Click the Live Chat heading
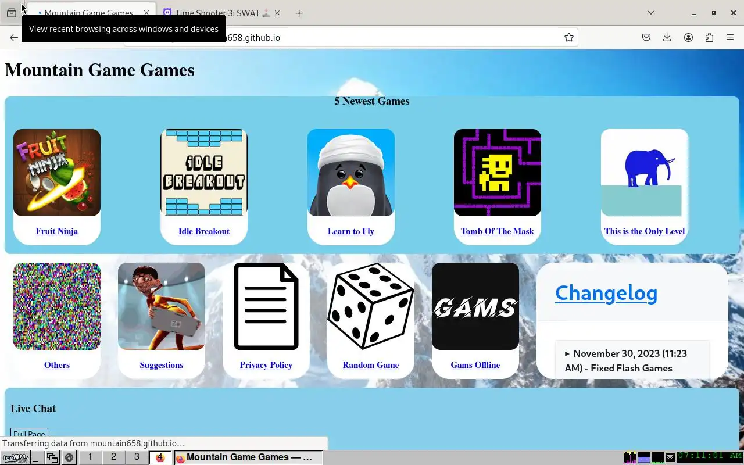Viewport: 744px width, 465px height. pyautogui.click(x=33, y=409)
